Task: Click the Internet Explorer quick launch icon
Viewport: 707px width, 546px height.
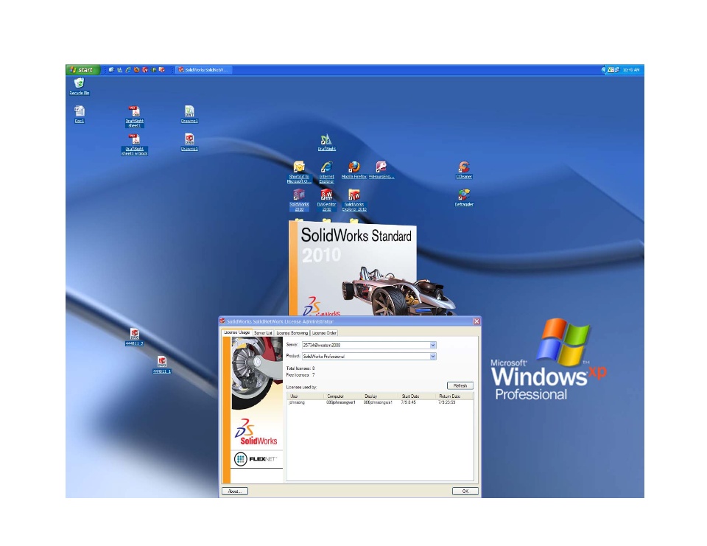Action: 128,70
